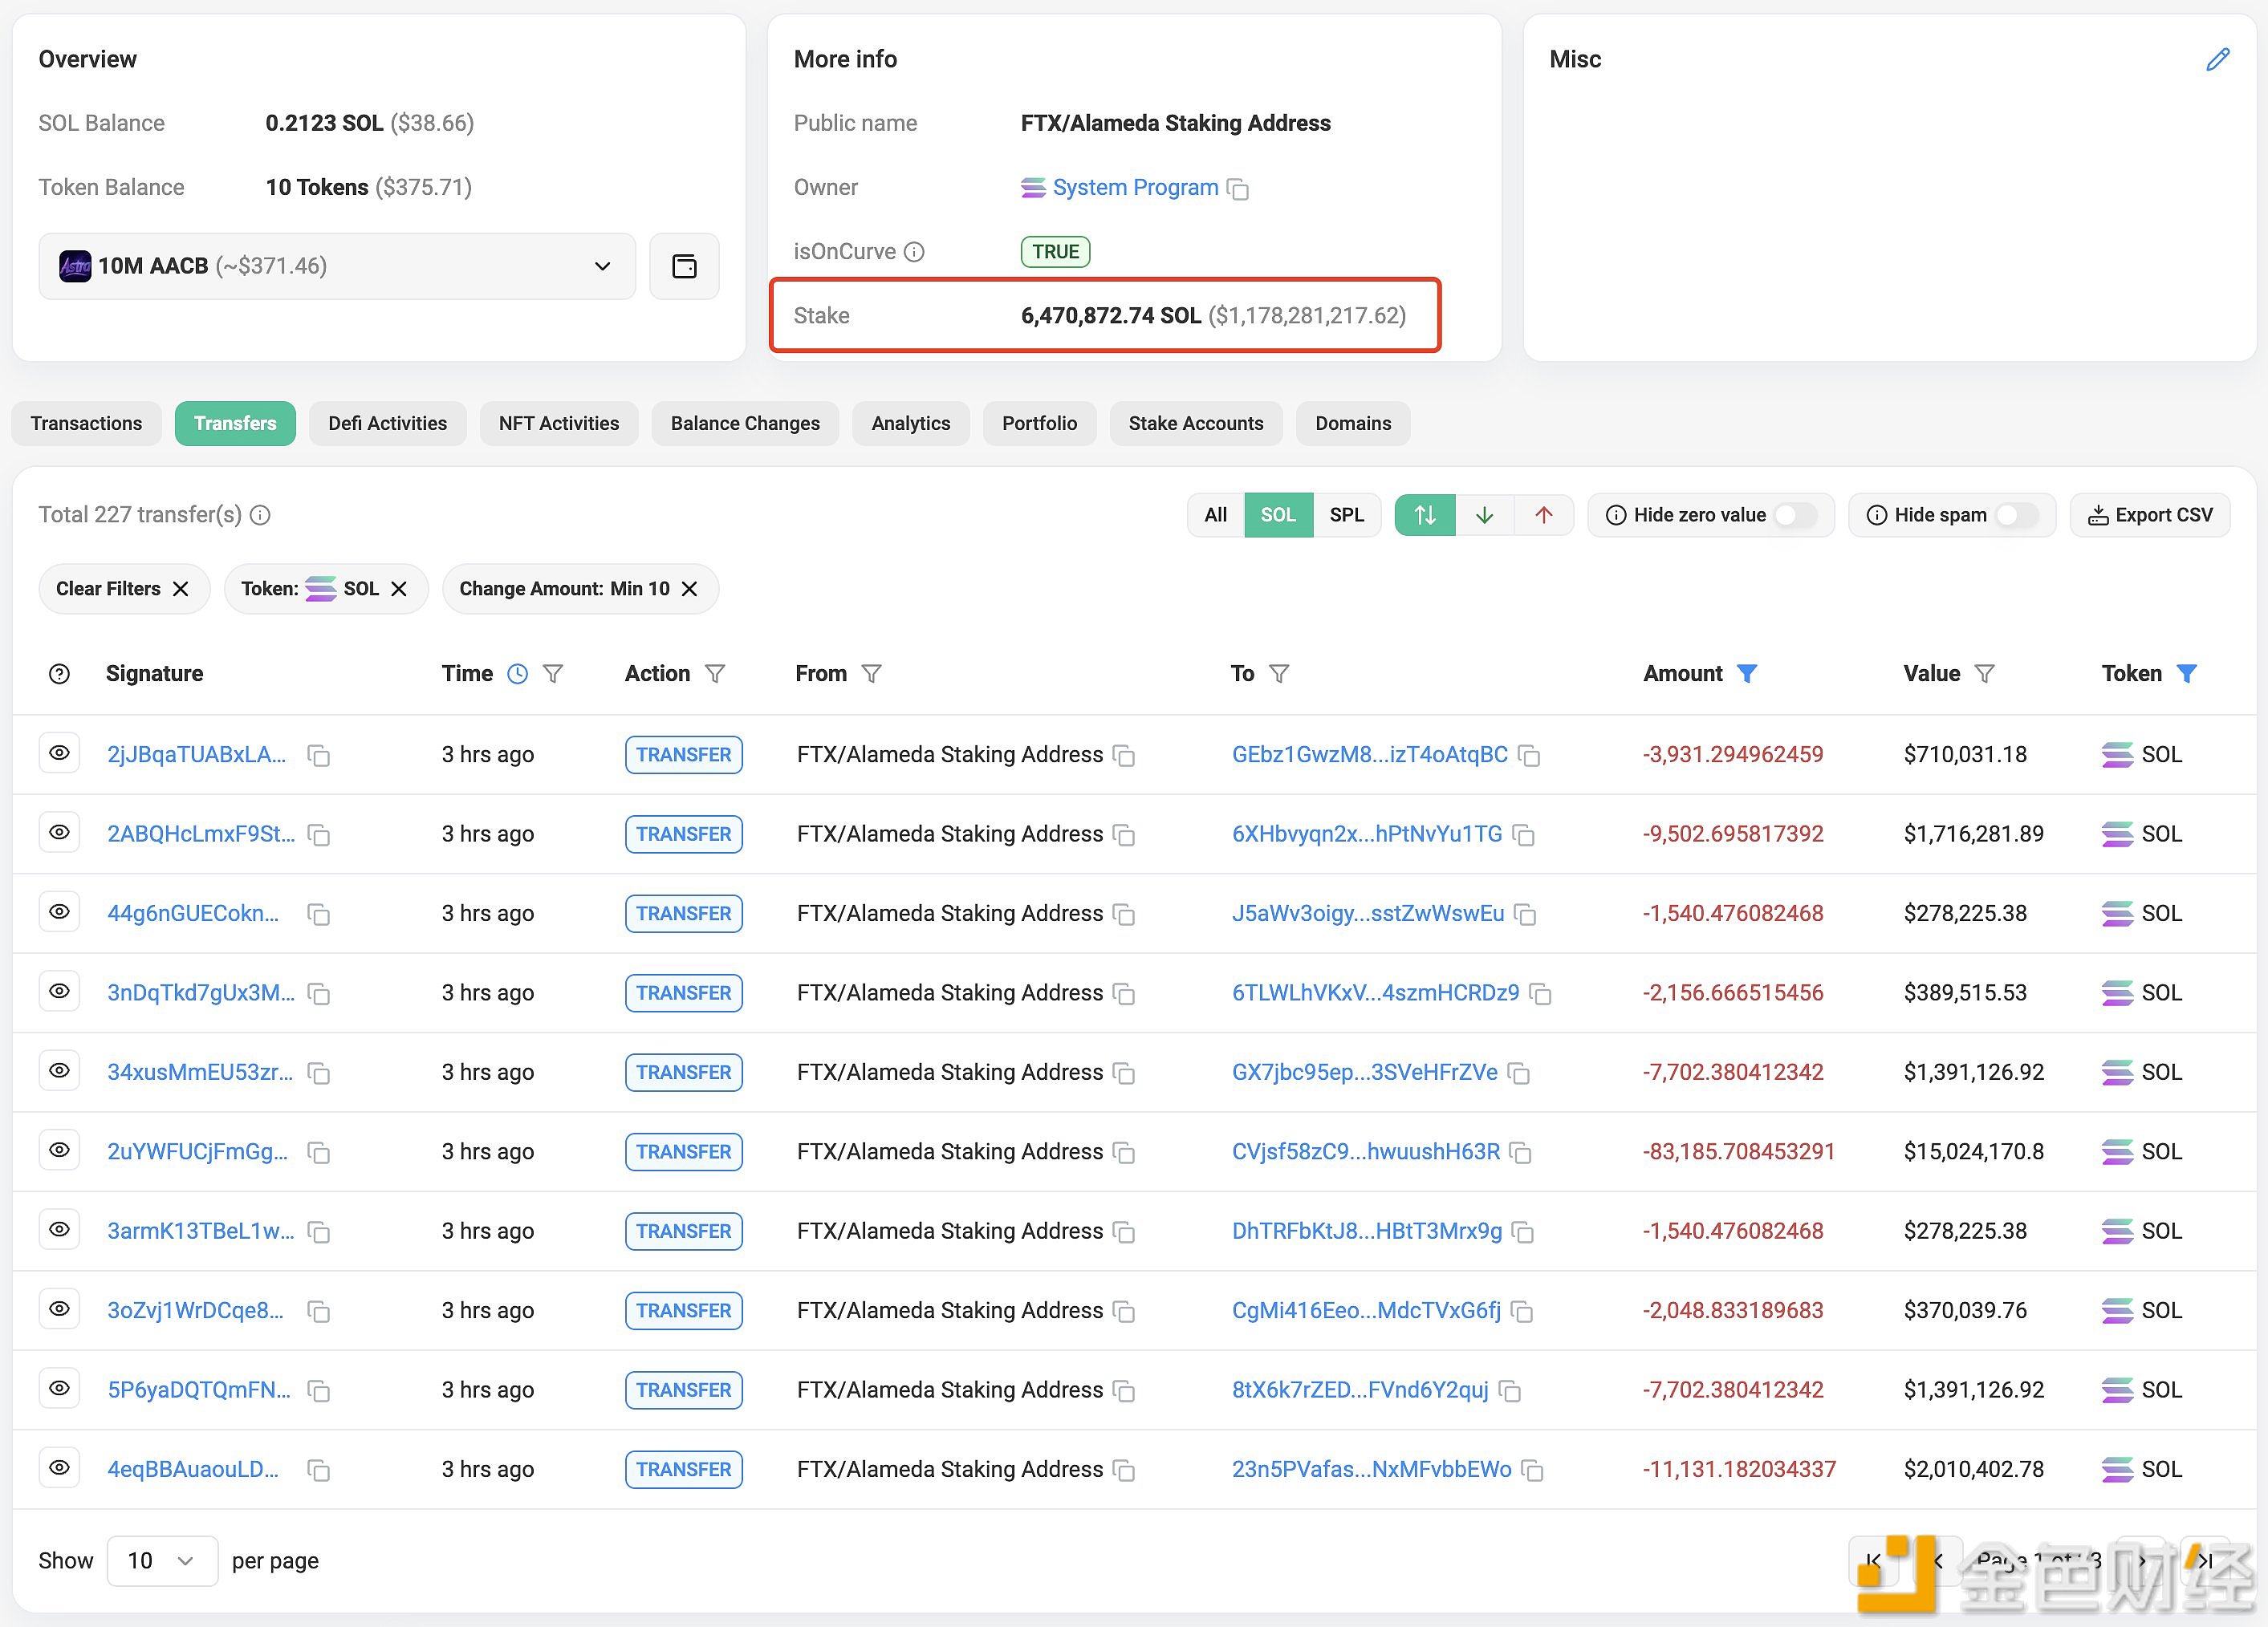The image size is (2268, 1627).
Task: Click the ascending sort arrow icon
Action: pyautogui.click(x=1541, y=514)
